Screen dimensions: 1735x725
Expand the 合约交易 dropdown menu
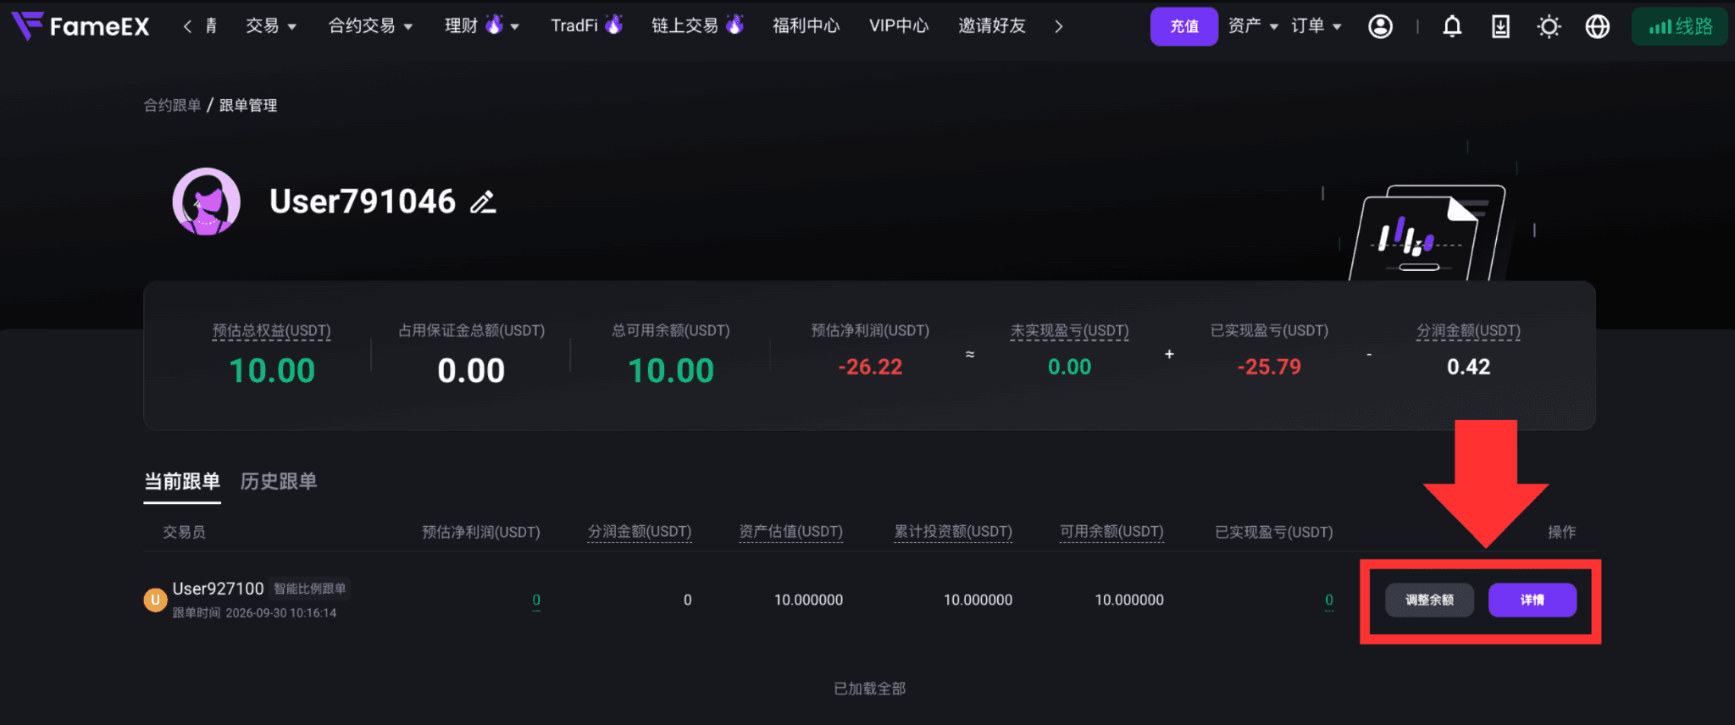[x=370, y=26]
